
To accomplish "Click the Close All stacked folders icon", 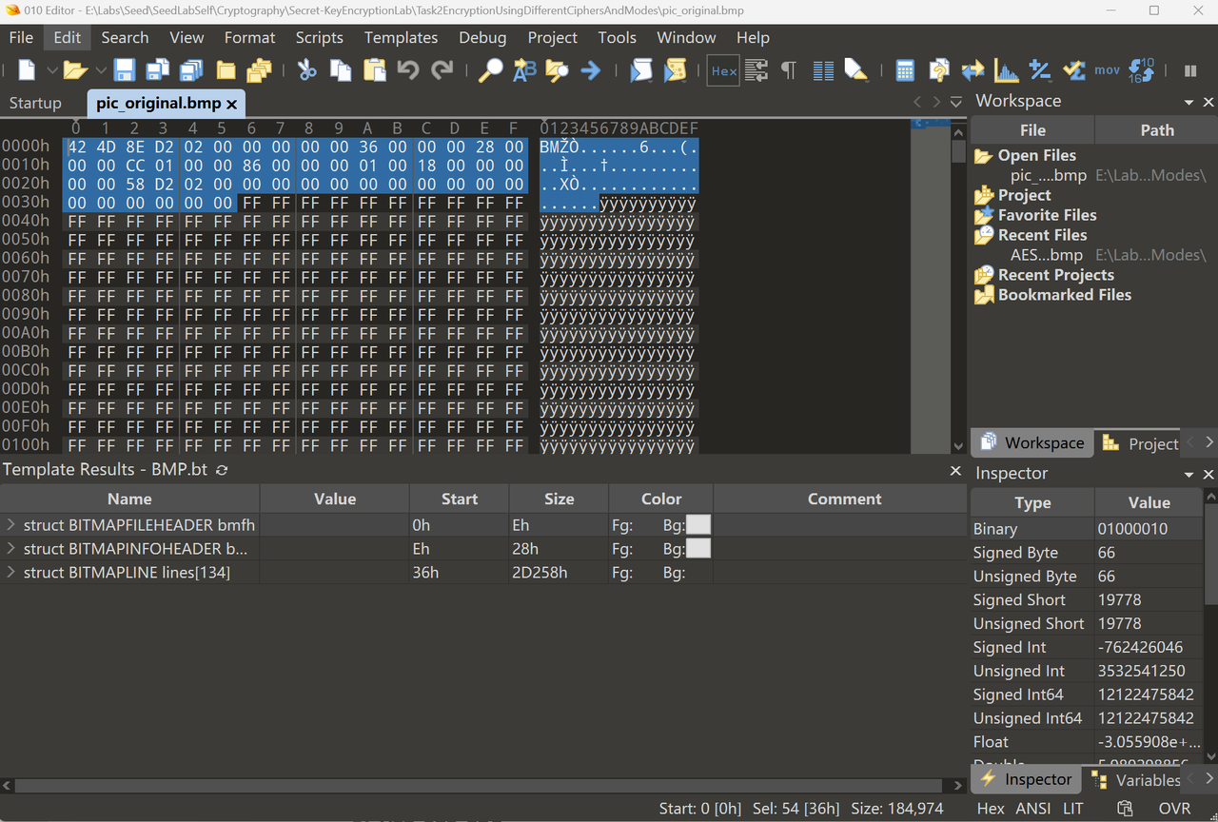I will coord(259,70).
